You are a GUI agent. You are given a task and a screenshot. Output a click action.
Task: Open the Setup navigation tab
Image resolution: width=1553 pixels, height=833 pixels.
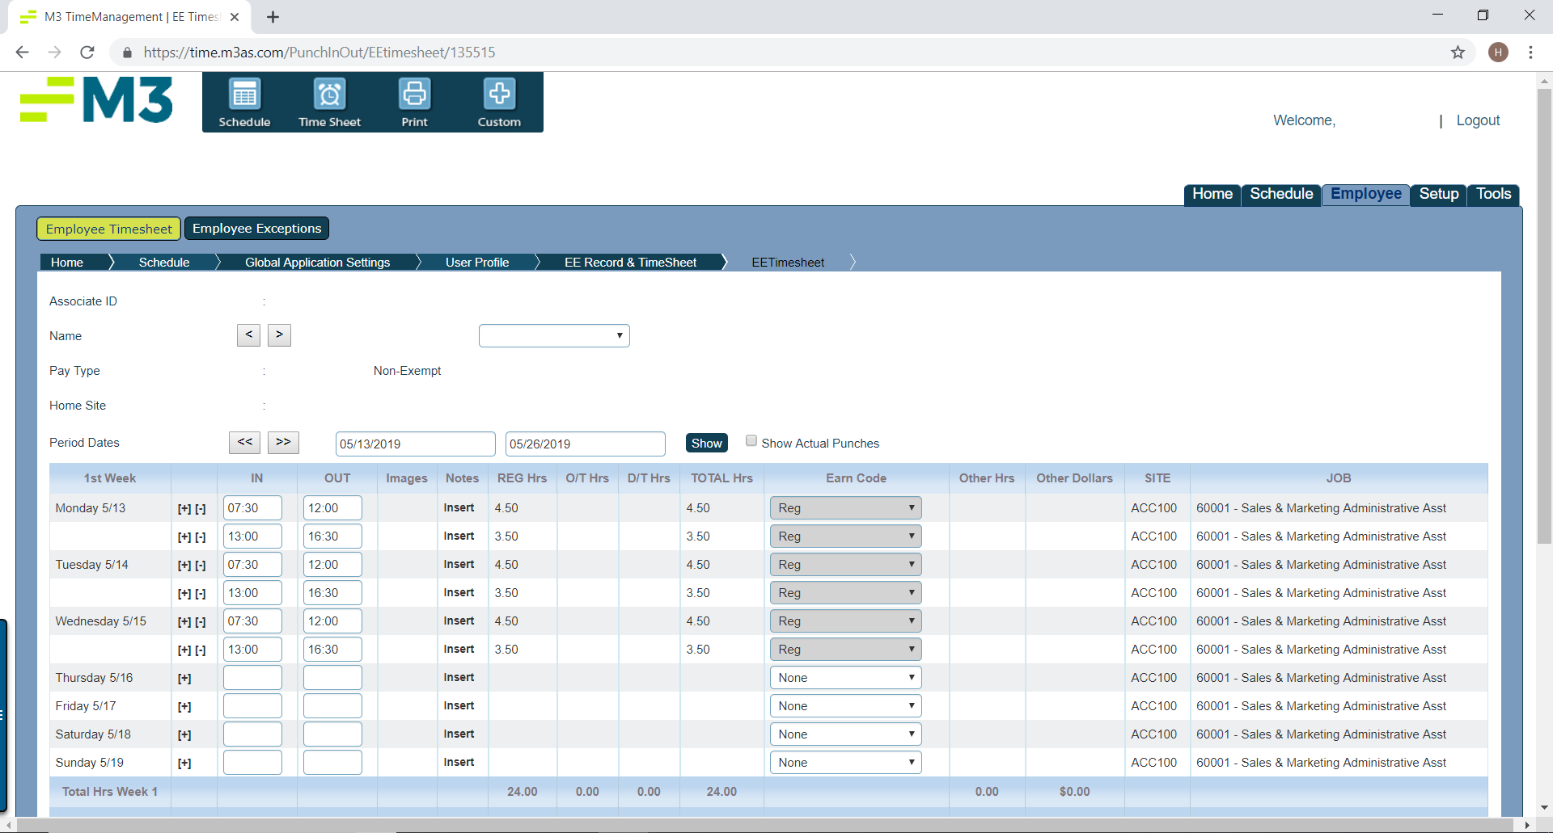(x=1438, y=194)
